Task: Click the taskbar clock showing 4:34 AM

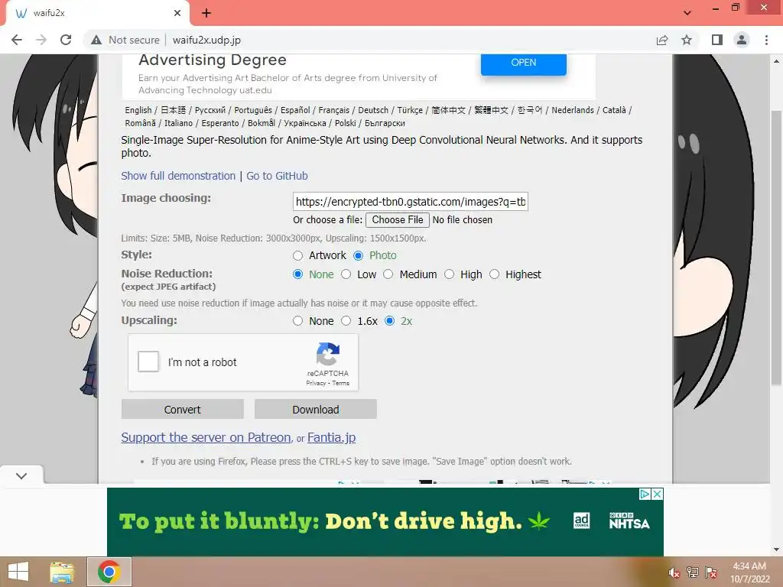Action: [x=749, y=572]
